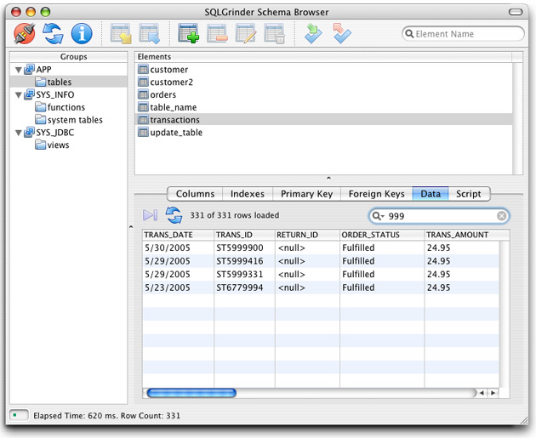Click the edit table pencil icon

point(246,33)
